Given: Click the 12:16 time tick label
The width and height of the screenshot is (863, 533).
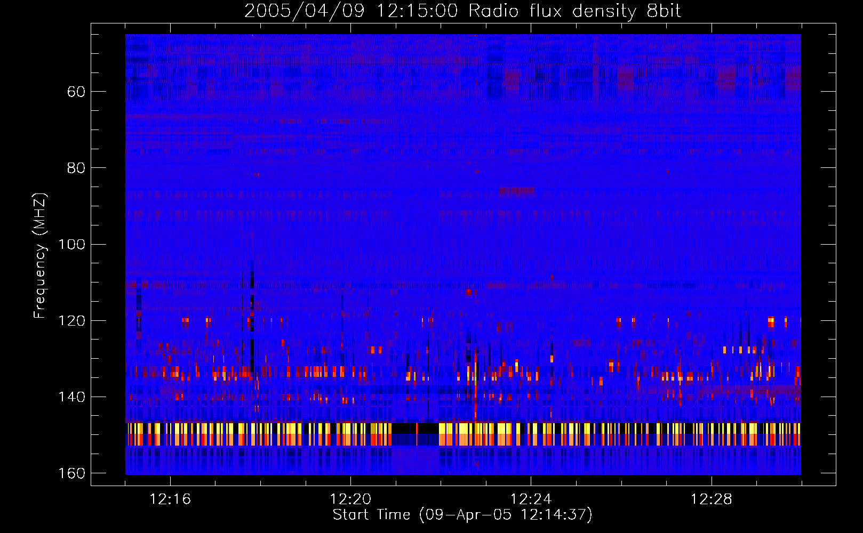Looking at the screenshot, I should [170, 499].
